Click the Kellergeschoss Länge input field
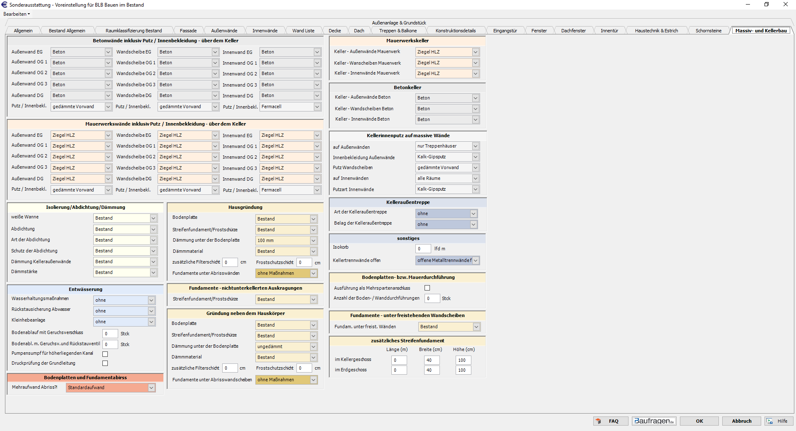 [399, 361]
